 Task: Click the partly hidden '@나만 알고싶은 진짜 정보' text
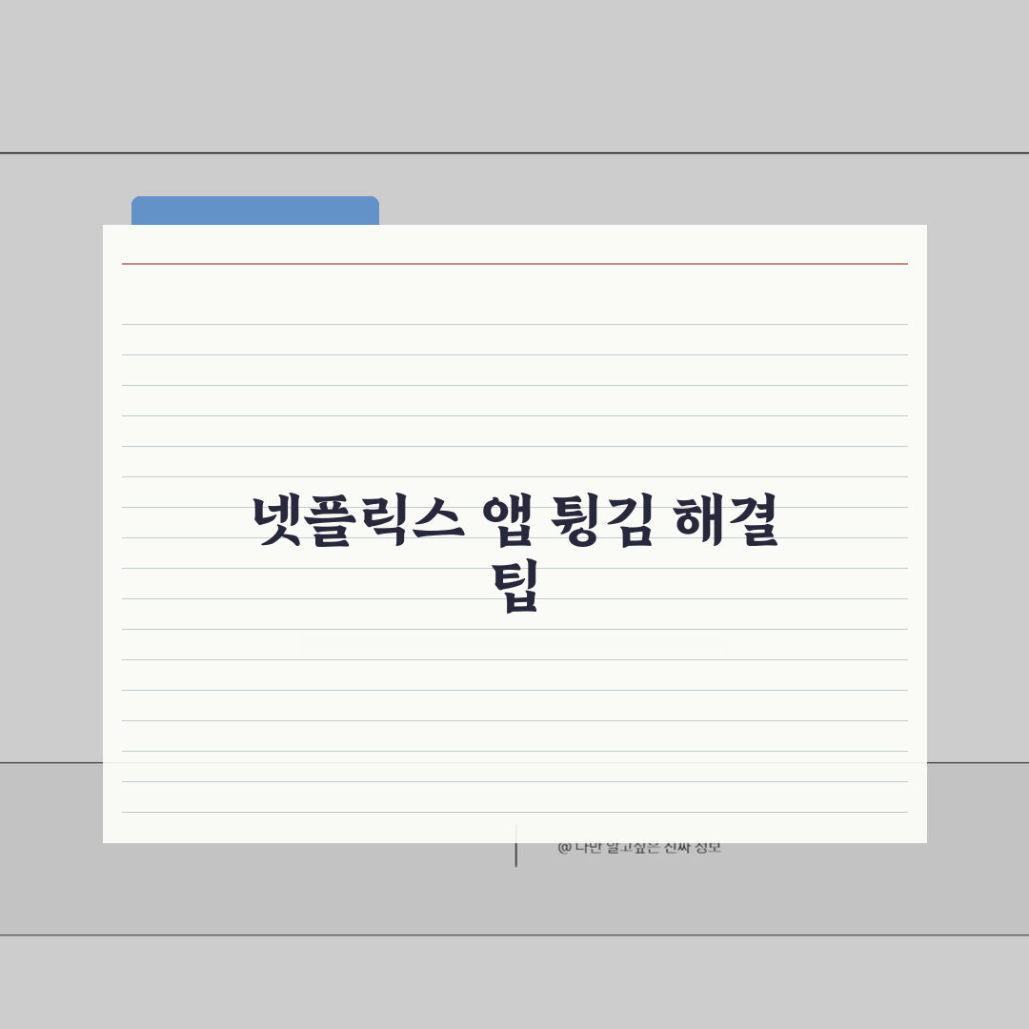(639, 848)
